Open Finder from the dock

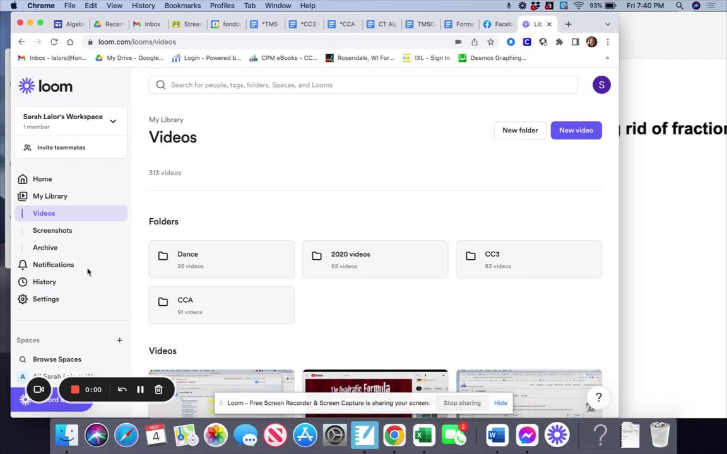pos(67,435)
